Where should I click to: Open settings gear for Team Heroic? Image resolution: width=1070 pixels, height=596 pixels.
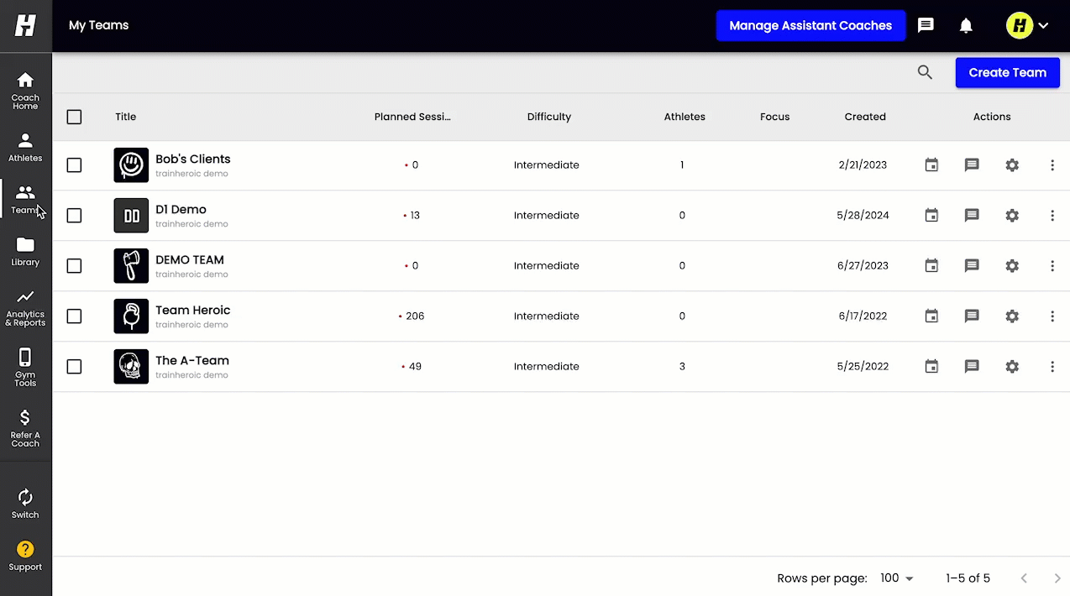click(x=1012, y=316)
